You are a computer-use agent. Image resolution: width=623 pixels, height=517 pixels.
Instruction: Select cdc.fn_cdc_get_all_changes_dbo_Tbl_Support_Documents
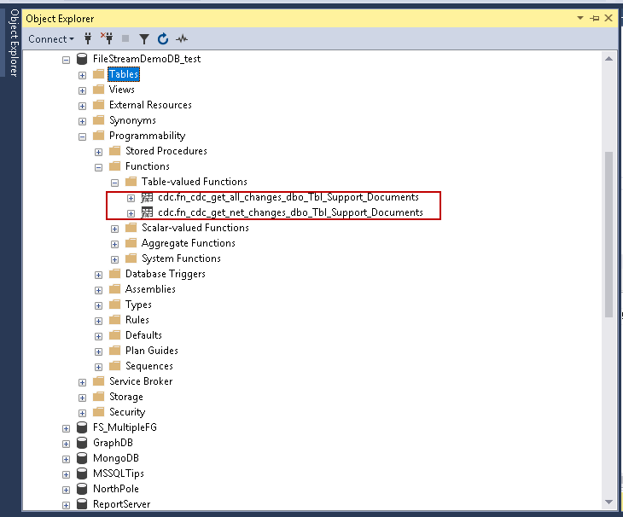288,197
